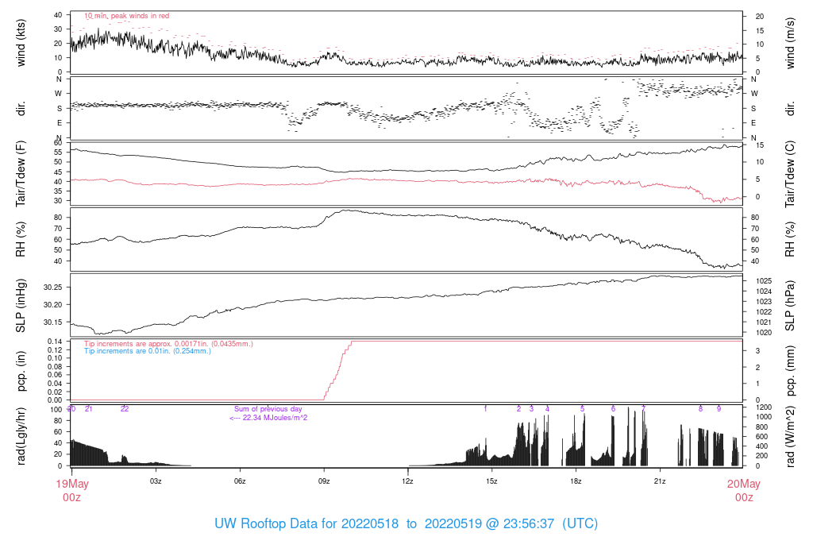Click the 03z time axis tick label
Viewport: 813px width, 556px height.
tap(156, 481)
